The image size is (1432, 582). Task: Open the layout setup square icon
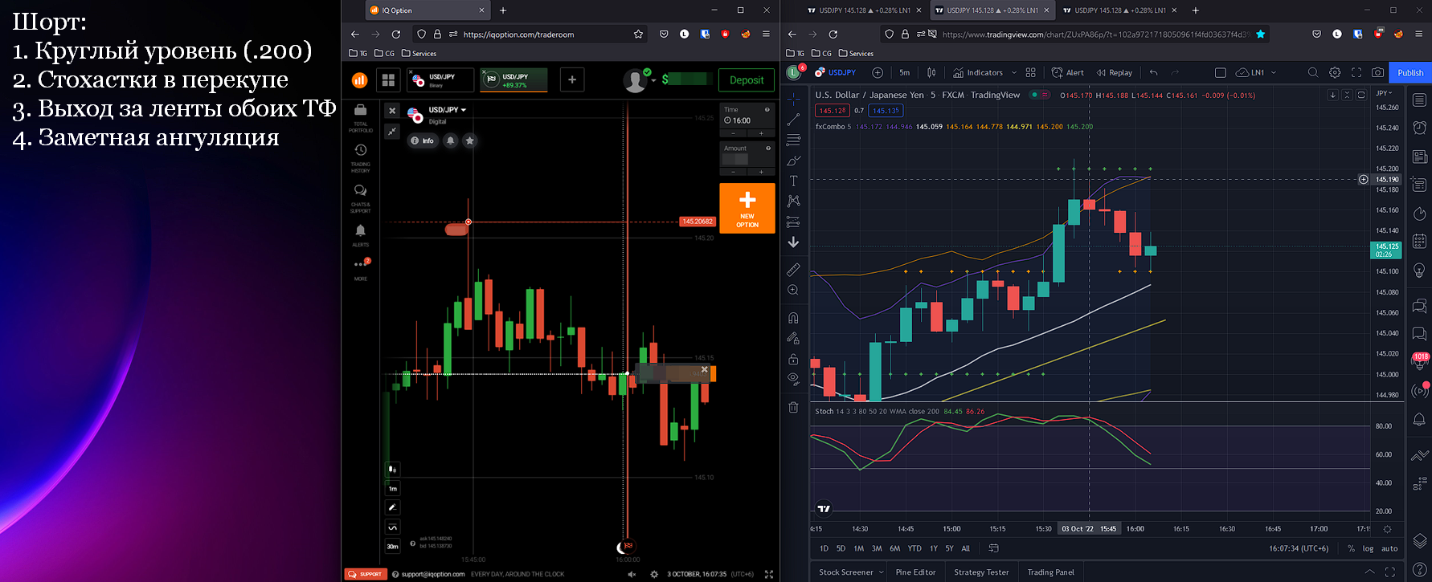click(1221, 72)
